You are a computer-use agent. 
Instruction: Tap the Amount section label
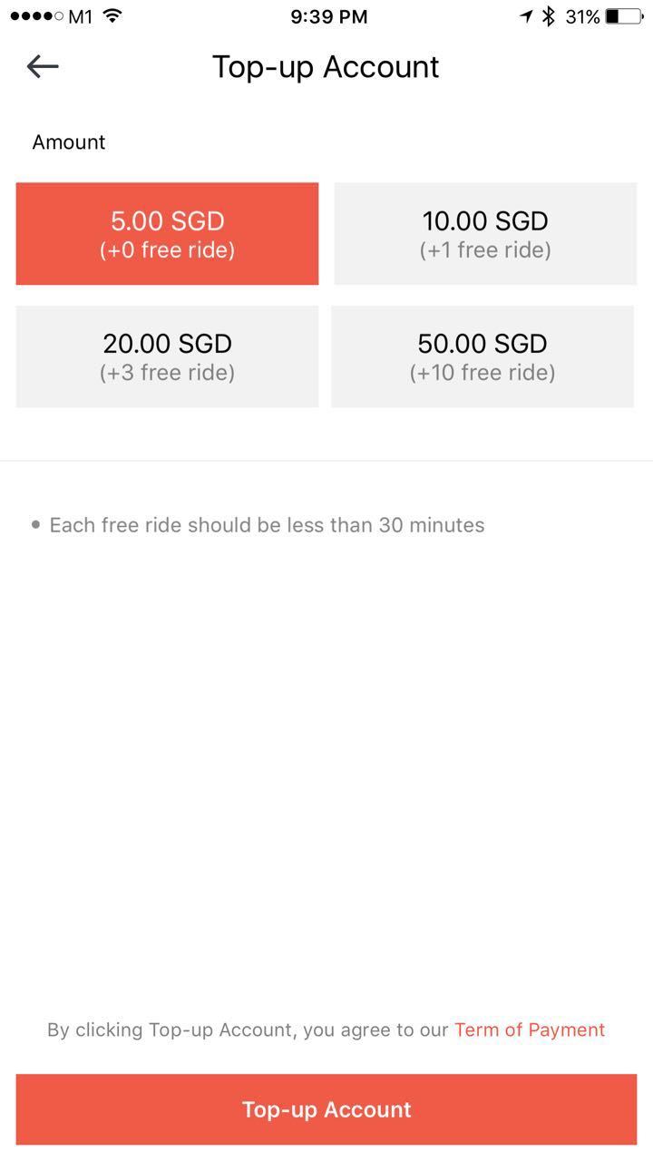click(69, 142)
